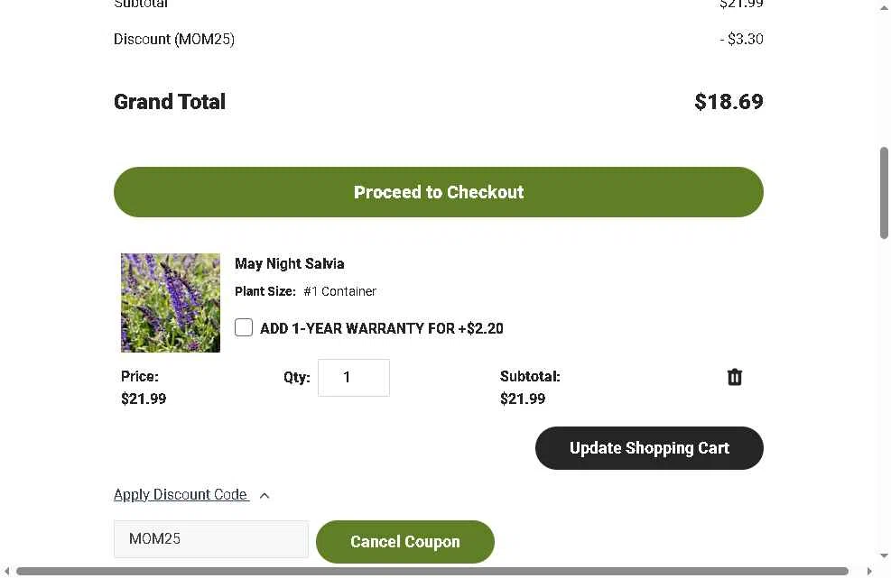Image resolution: width=891 pixels, height=578 pixels.
Task: Click the Proceed to Checkout button
Action: tap(439, 192)
